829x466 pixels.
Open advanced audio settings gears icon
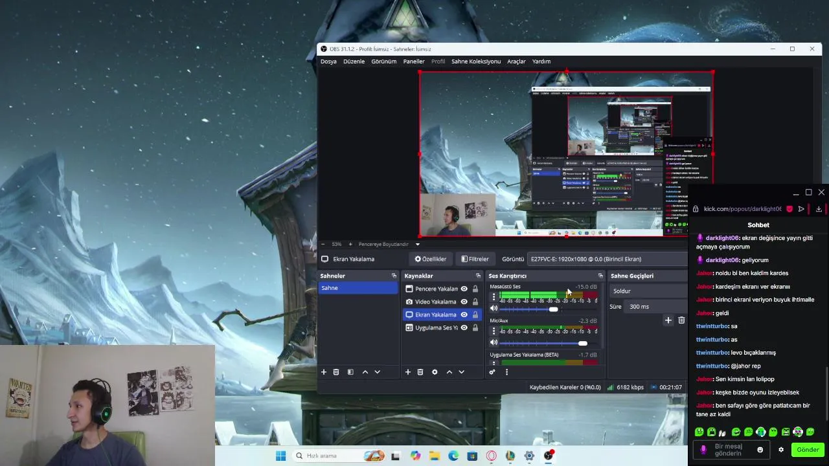492,372
